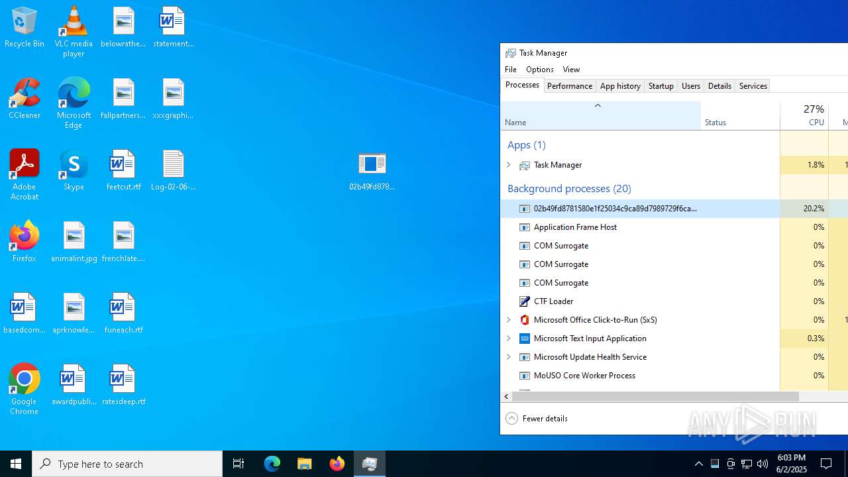Open Task Manager File menu
Image resolution: width=848 pixels, height=477 pixels.
tap(511, 70)
